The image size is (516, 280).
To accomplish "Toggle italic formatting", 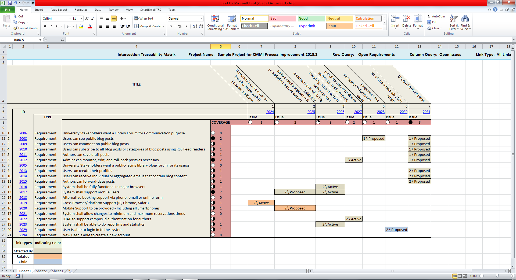I will 51,26.
